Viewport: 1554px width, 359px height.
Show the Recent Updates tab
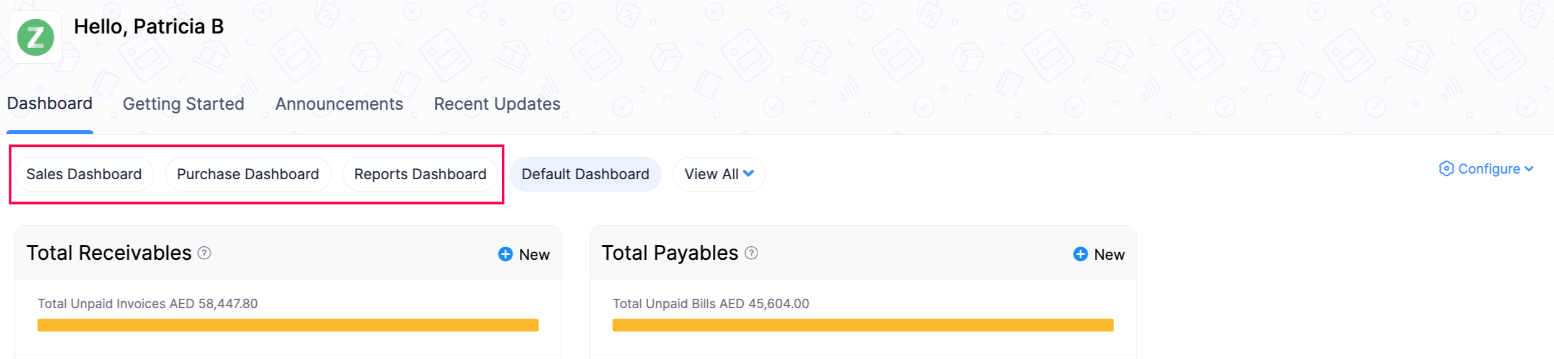(497, 104)
